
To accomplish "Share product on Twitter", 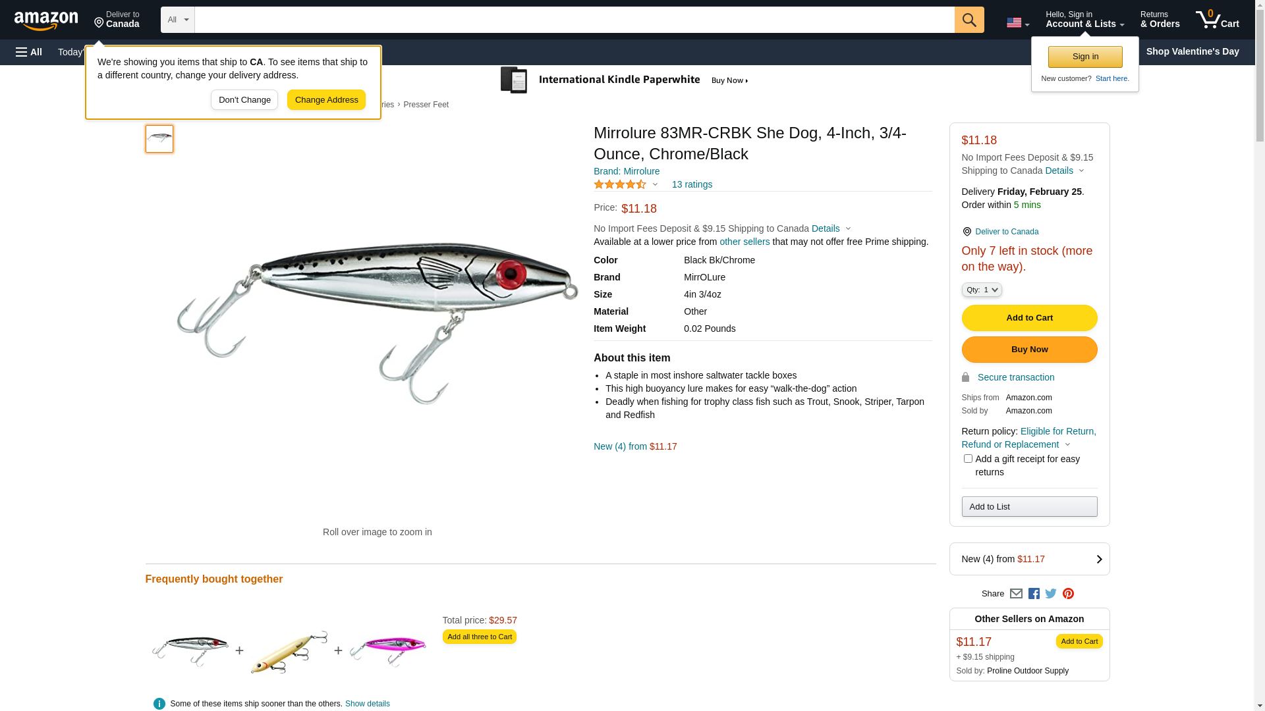I will pos(1051,594).
